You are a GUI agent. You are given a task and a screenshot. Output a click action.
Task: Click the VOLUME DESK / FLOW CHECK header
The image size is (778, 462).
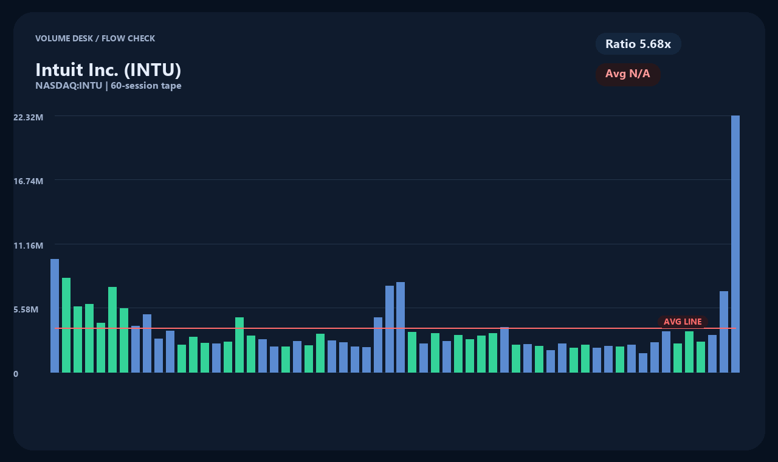coord(95,38)
